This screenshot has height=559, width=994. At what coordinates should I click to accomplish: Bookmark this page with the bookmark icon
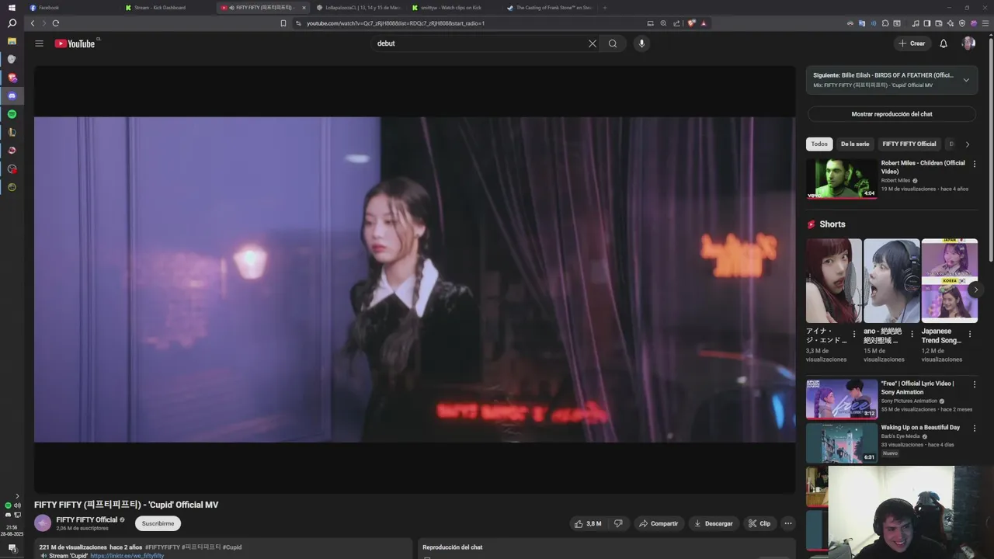coord(283,23)
